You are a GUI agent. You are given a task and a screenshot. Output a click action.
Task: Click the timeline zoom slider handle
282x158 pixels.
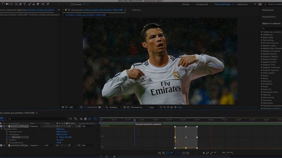[x=107, y=156]
